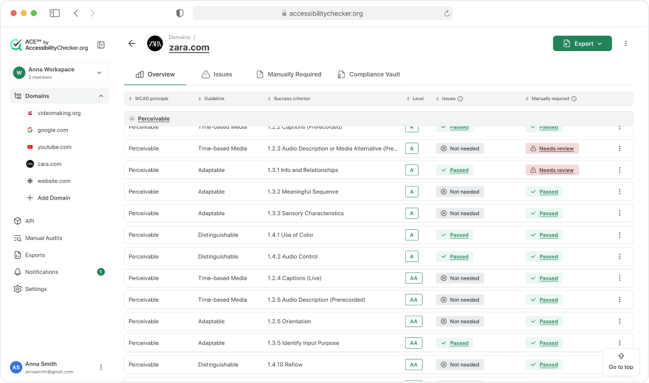Open row menu for 1.3.2 Meaningful Sequence

coord(619,191)
